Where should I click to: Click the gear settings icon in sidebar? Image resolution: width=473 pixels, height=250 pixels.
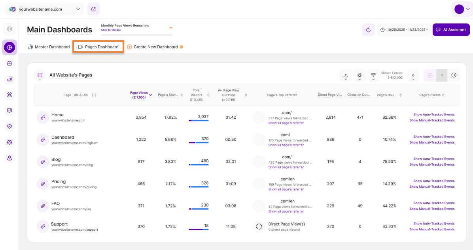tap(9, 142)
